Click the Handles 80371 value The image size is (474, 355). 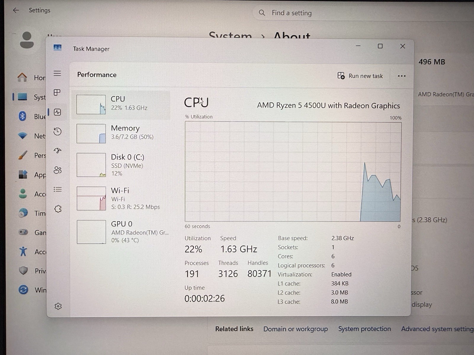(260, 274)
